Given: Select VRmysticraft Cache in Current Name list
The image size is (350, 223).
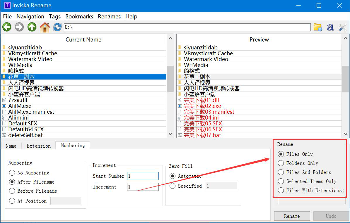Looking at the screenshot, I should 83,53.
